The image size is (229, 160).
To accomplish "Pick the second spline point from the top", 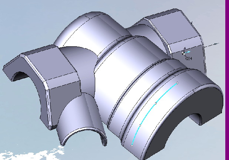I will pyautogui.click(x=156, y=103).
